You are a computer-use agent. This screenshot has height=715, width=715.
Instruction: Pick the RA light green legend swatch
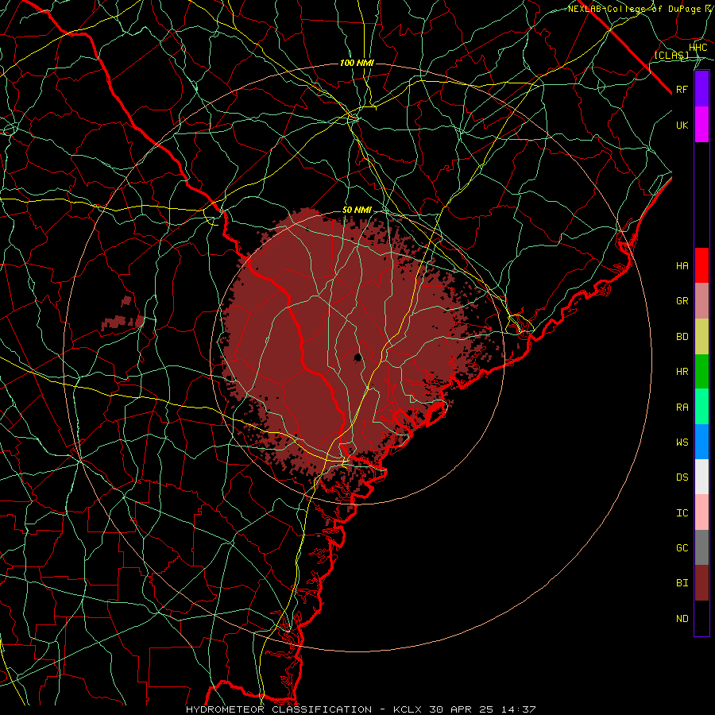pos(701,407)
